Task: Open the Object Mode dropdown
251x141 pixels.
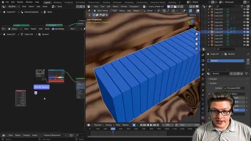Action: pyautogui.click(x=102, y=11)
